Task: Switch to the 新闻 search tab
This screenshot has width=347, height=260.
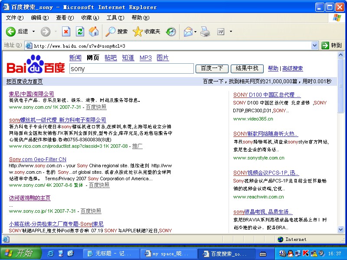Action: [75, 58]
